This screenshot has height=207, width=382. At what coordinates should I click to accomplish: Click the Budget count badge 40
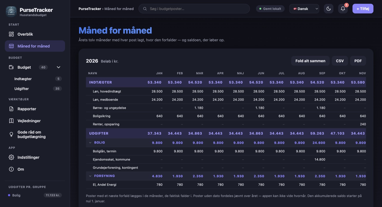pyautogui.click(x=43, y=67)
